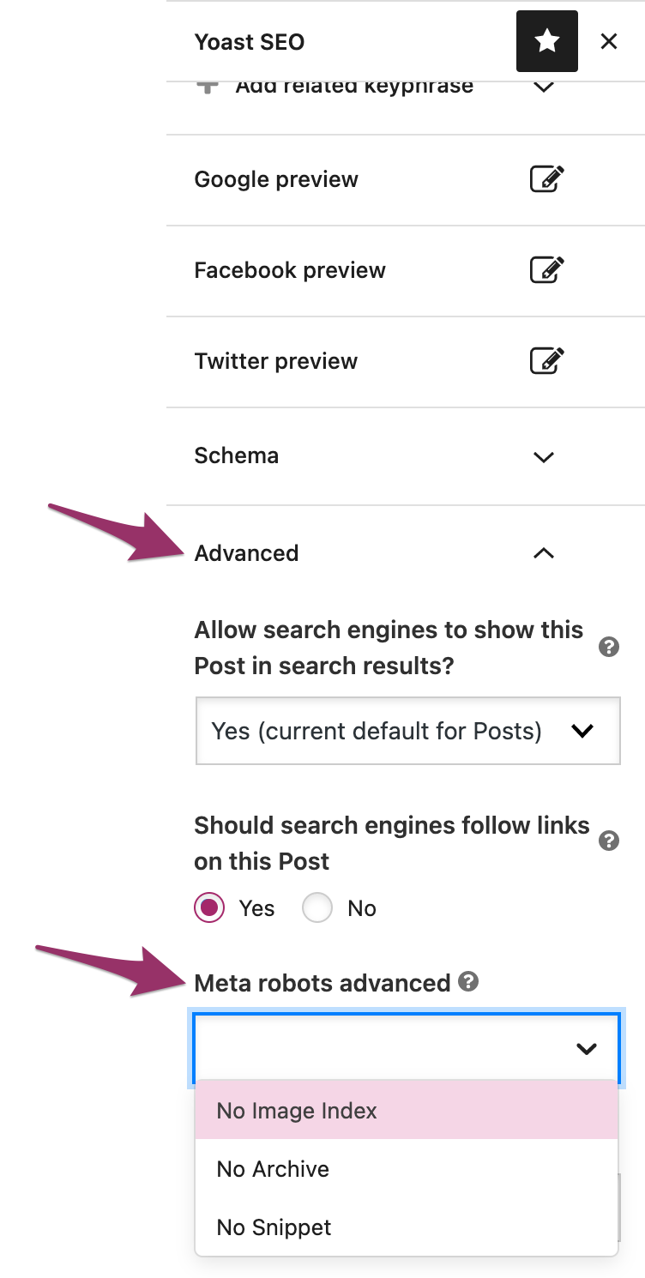The width and height of the screenshot is (645, 1278).
Task: Click the help icon next to search engines question
Action: click(609, 647)
